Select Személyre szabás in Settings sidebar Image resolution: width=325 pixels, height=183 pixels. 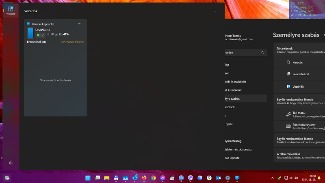(246, 98)
